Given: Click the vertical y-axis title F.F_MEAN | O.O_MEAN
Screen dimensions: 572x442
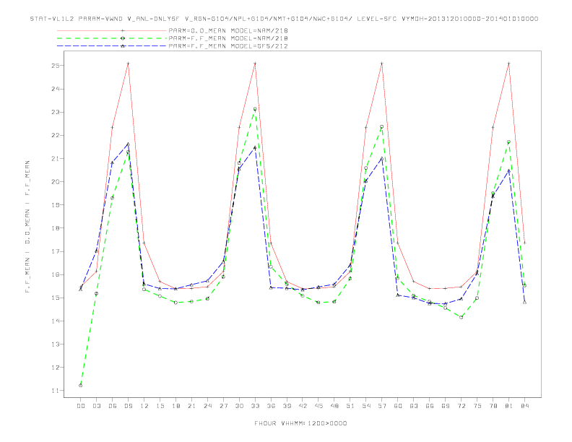Looking at the screenshot, I should click(x=27, y=227).
